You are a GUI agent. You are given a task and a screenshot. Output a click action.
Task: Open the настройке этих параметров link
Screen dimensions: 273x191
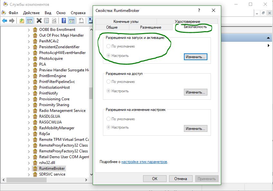coord(144,162)
